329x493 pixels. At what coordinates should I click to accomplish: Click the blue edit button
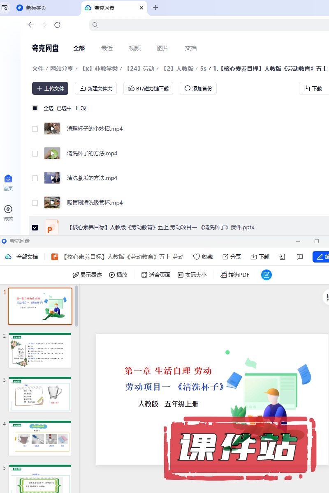tap(321, 257)
